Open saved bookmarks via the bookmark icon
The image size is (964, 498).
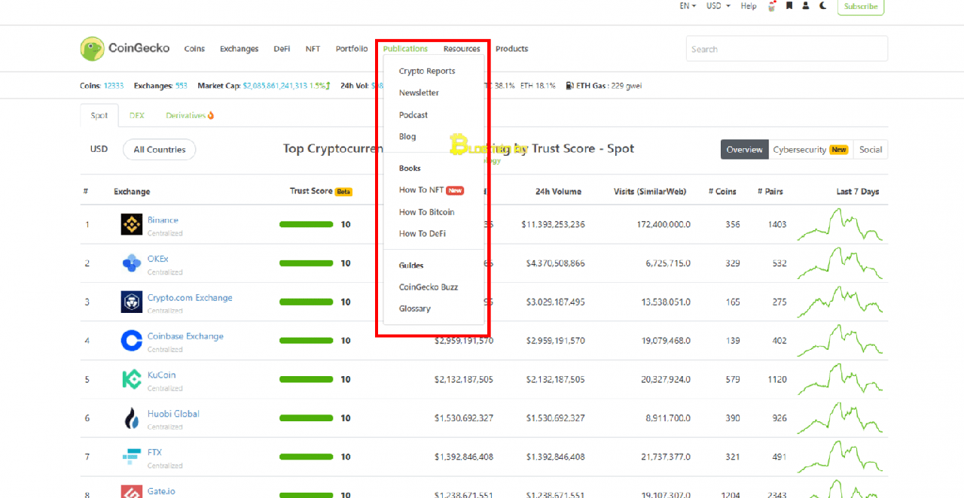(789, 6)
